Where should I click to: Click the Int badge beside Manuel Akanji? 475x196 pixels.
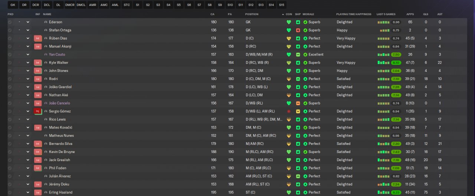coord(37,46)
